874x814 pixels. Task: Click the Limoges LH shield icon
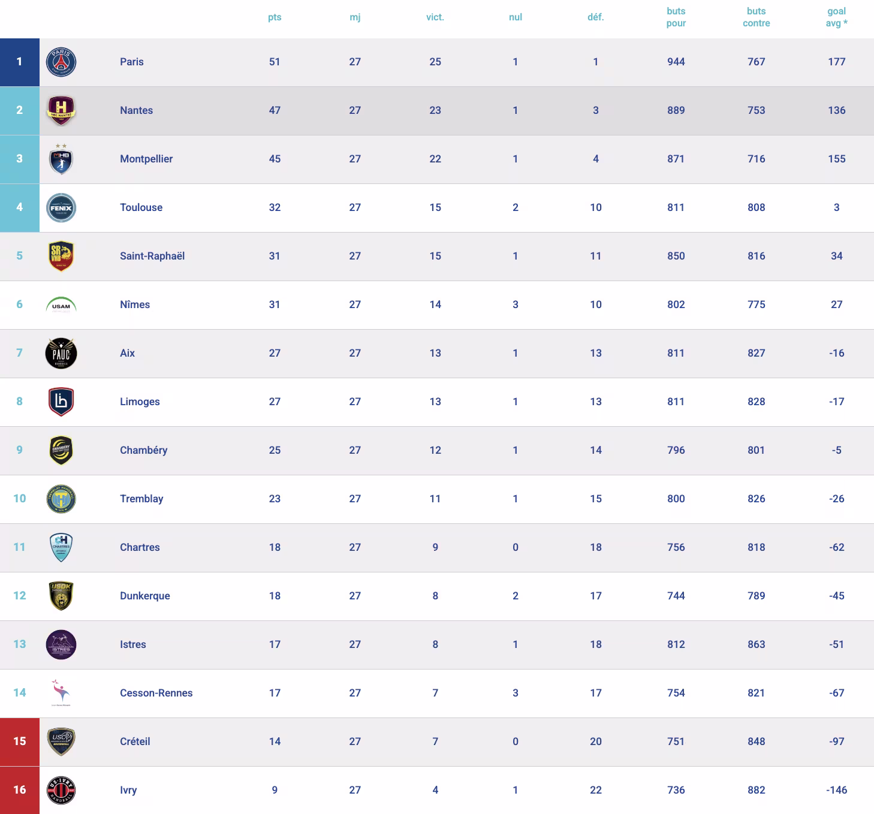[61, 402]
